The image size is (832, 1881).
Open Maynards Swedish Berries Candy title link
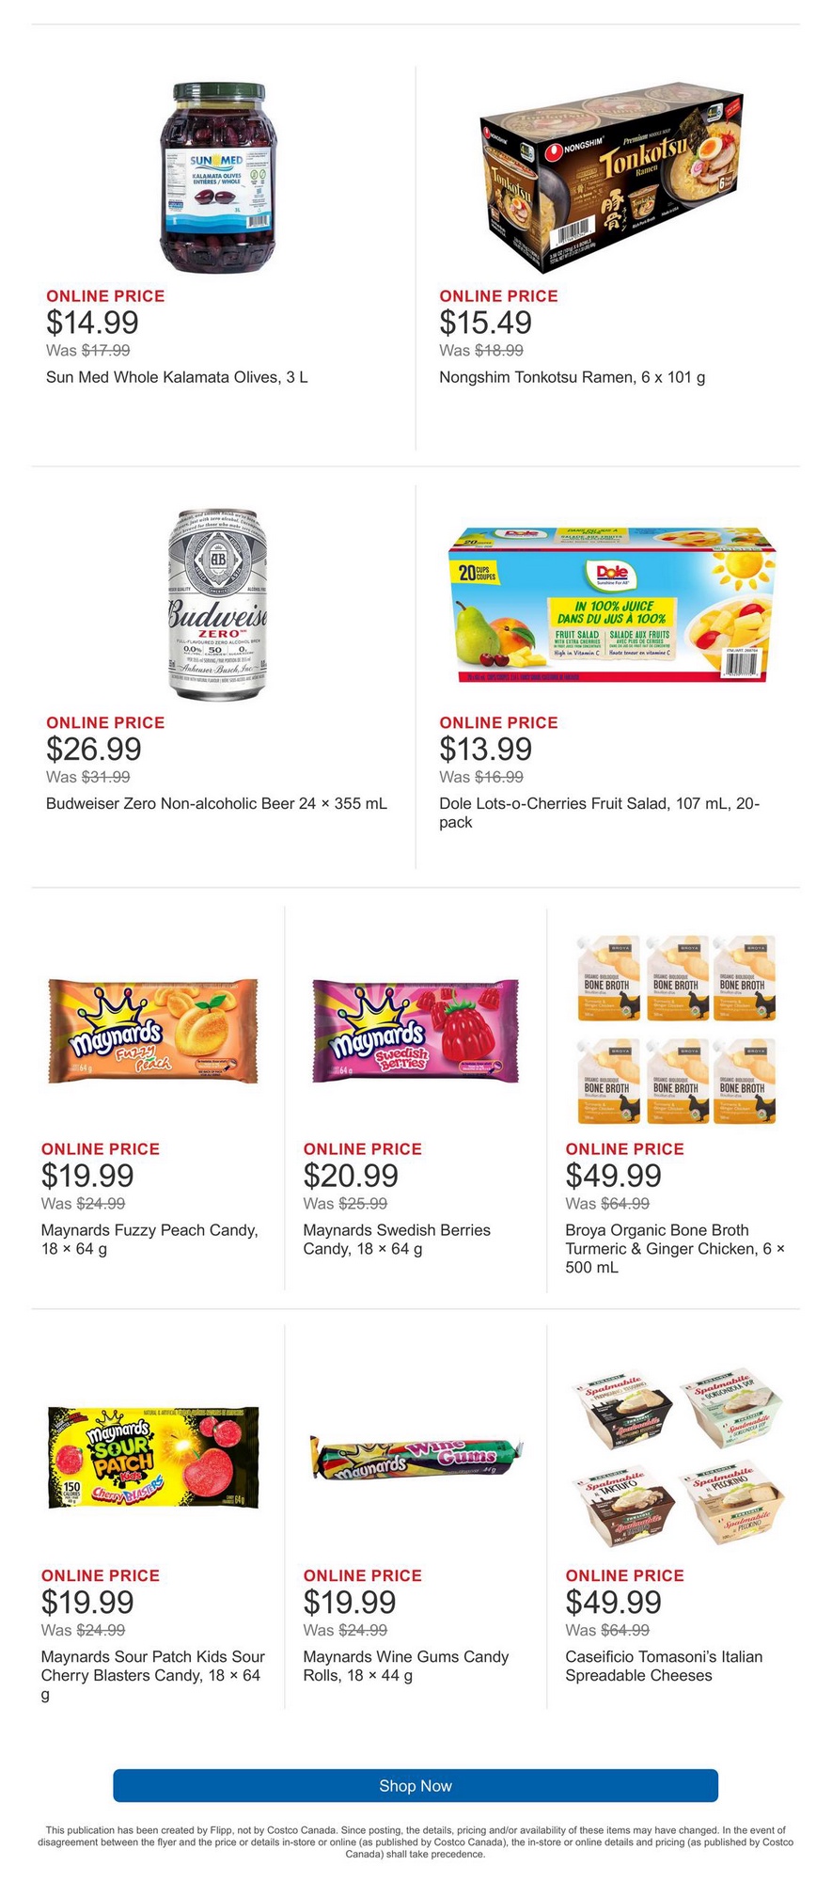397,1239
